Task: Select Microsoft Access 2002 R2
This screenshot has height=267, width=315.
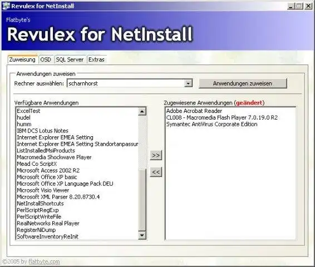Action: coord(77,170)
